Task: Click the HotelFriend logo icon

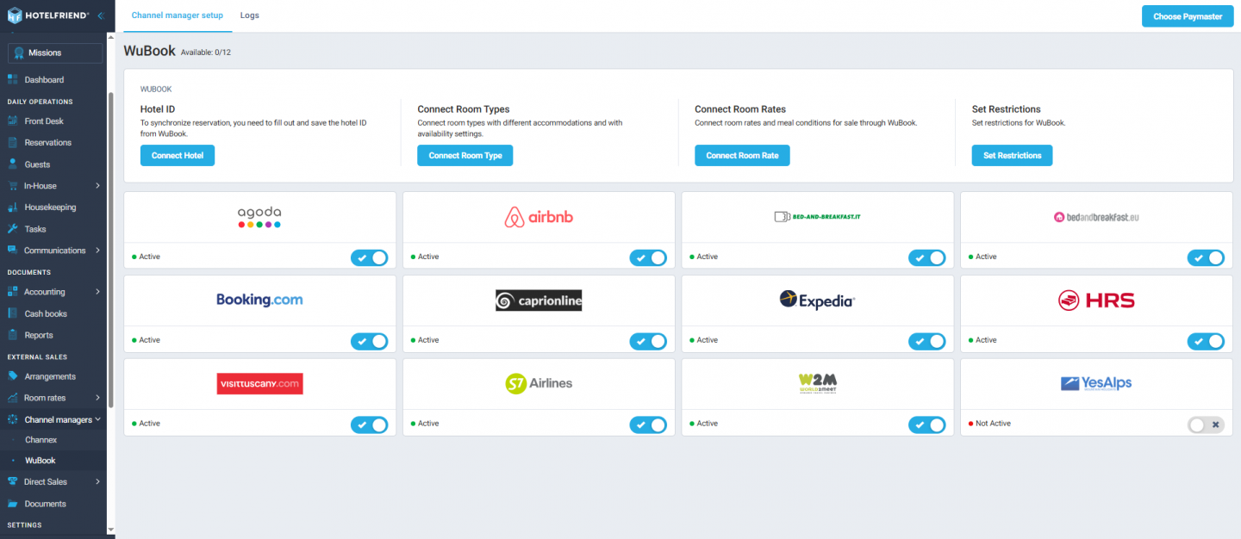Action: 14,15
